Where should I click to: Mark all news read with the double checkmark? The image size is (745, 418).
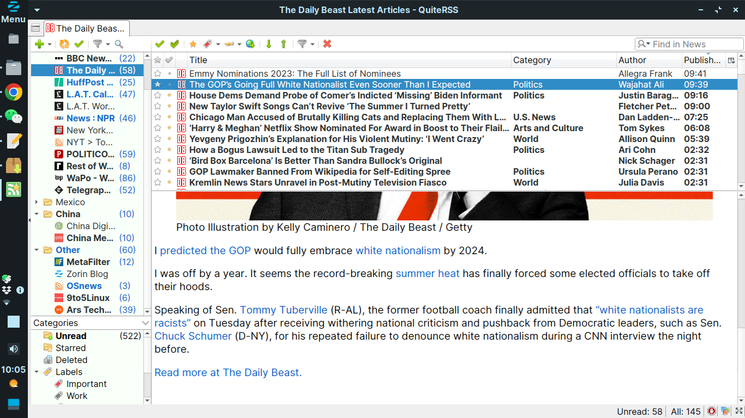pos(175,44)
